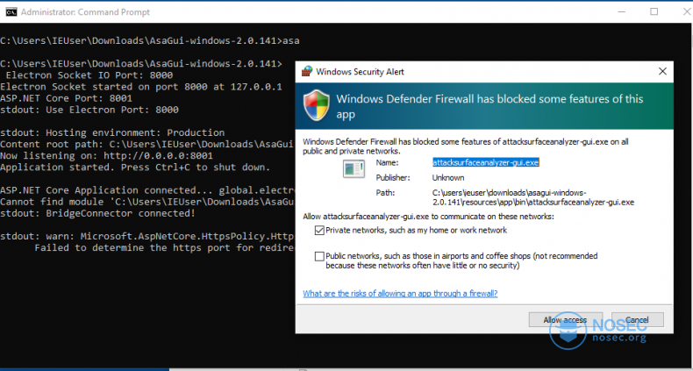Click the app icon beside Name field
693x371 pixels.
(x=354, y=169)
